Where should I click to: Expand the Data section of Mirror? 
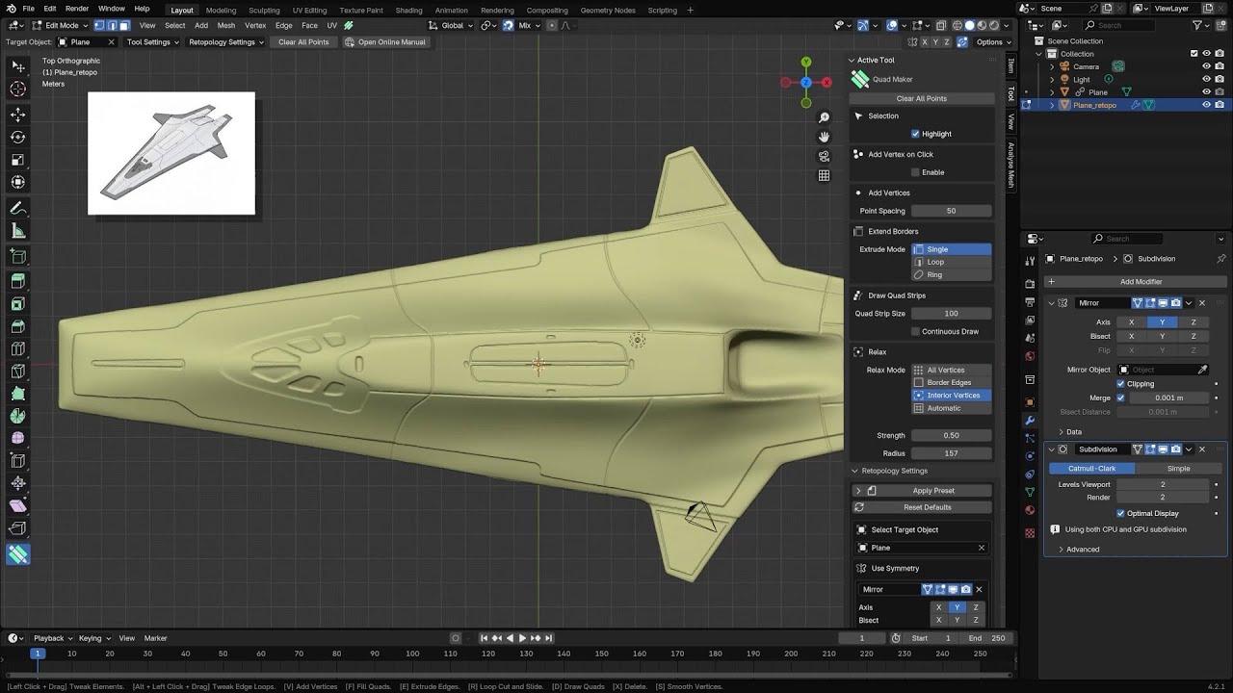1061,432
